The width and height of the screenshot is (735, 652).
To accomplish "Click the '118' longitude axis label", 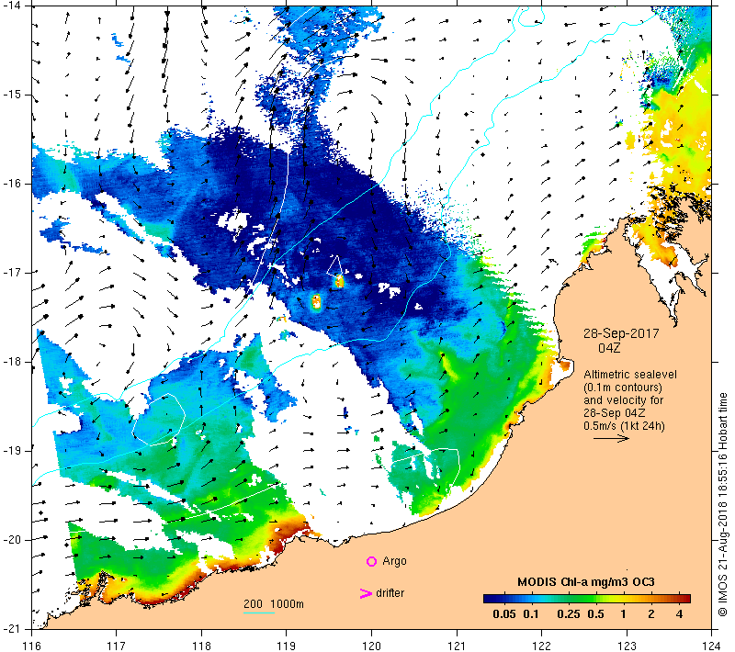I will pyautogui.click(x=201, y=646).
